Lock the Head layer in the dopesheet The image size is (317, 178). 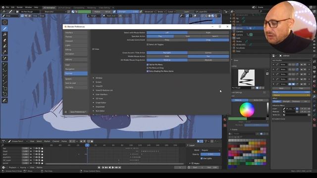click(x=42, y=151)
